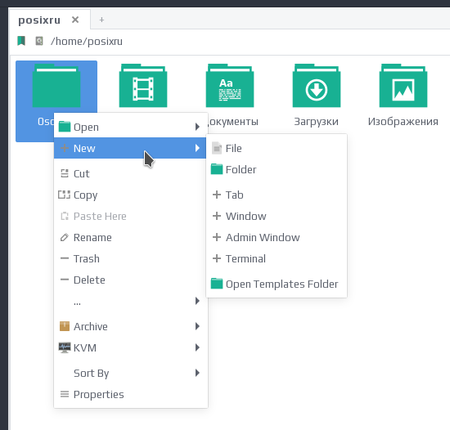Viewport: 450px width, 430px height.
Task: Select Archive in the context menu
Action: click(x=130, y=326)
